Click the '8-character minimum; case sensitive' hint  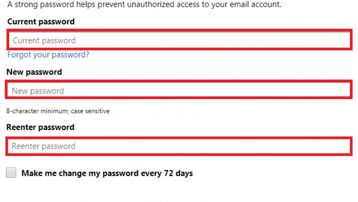click(58, 111)
